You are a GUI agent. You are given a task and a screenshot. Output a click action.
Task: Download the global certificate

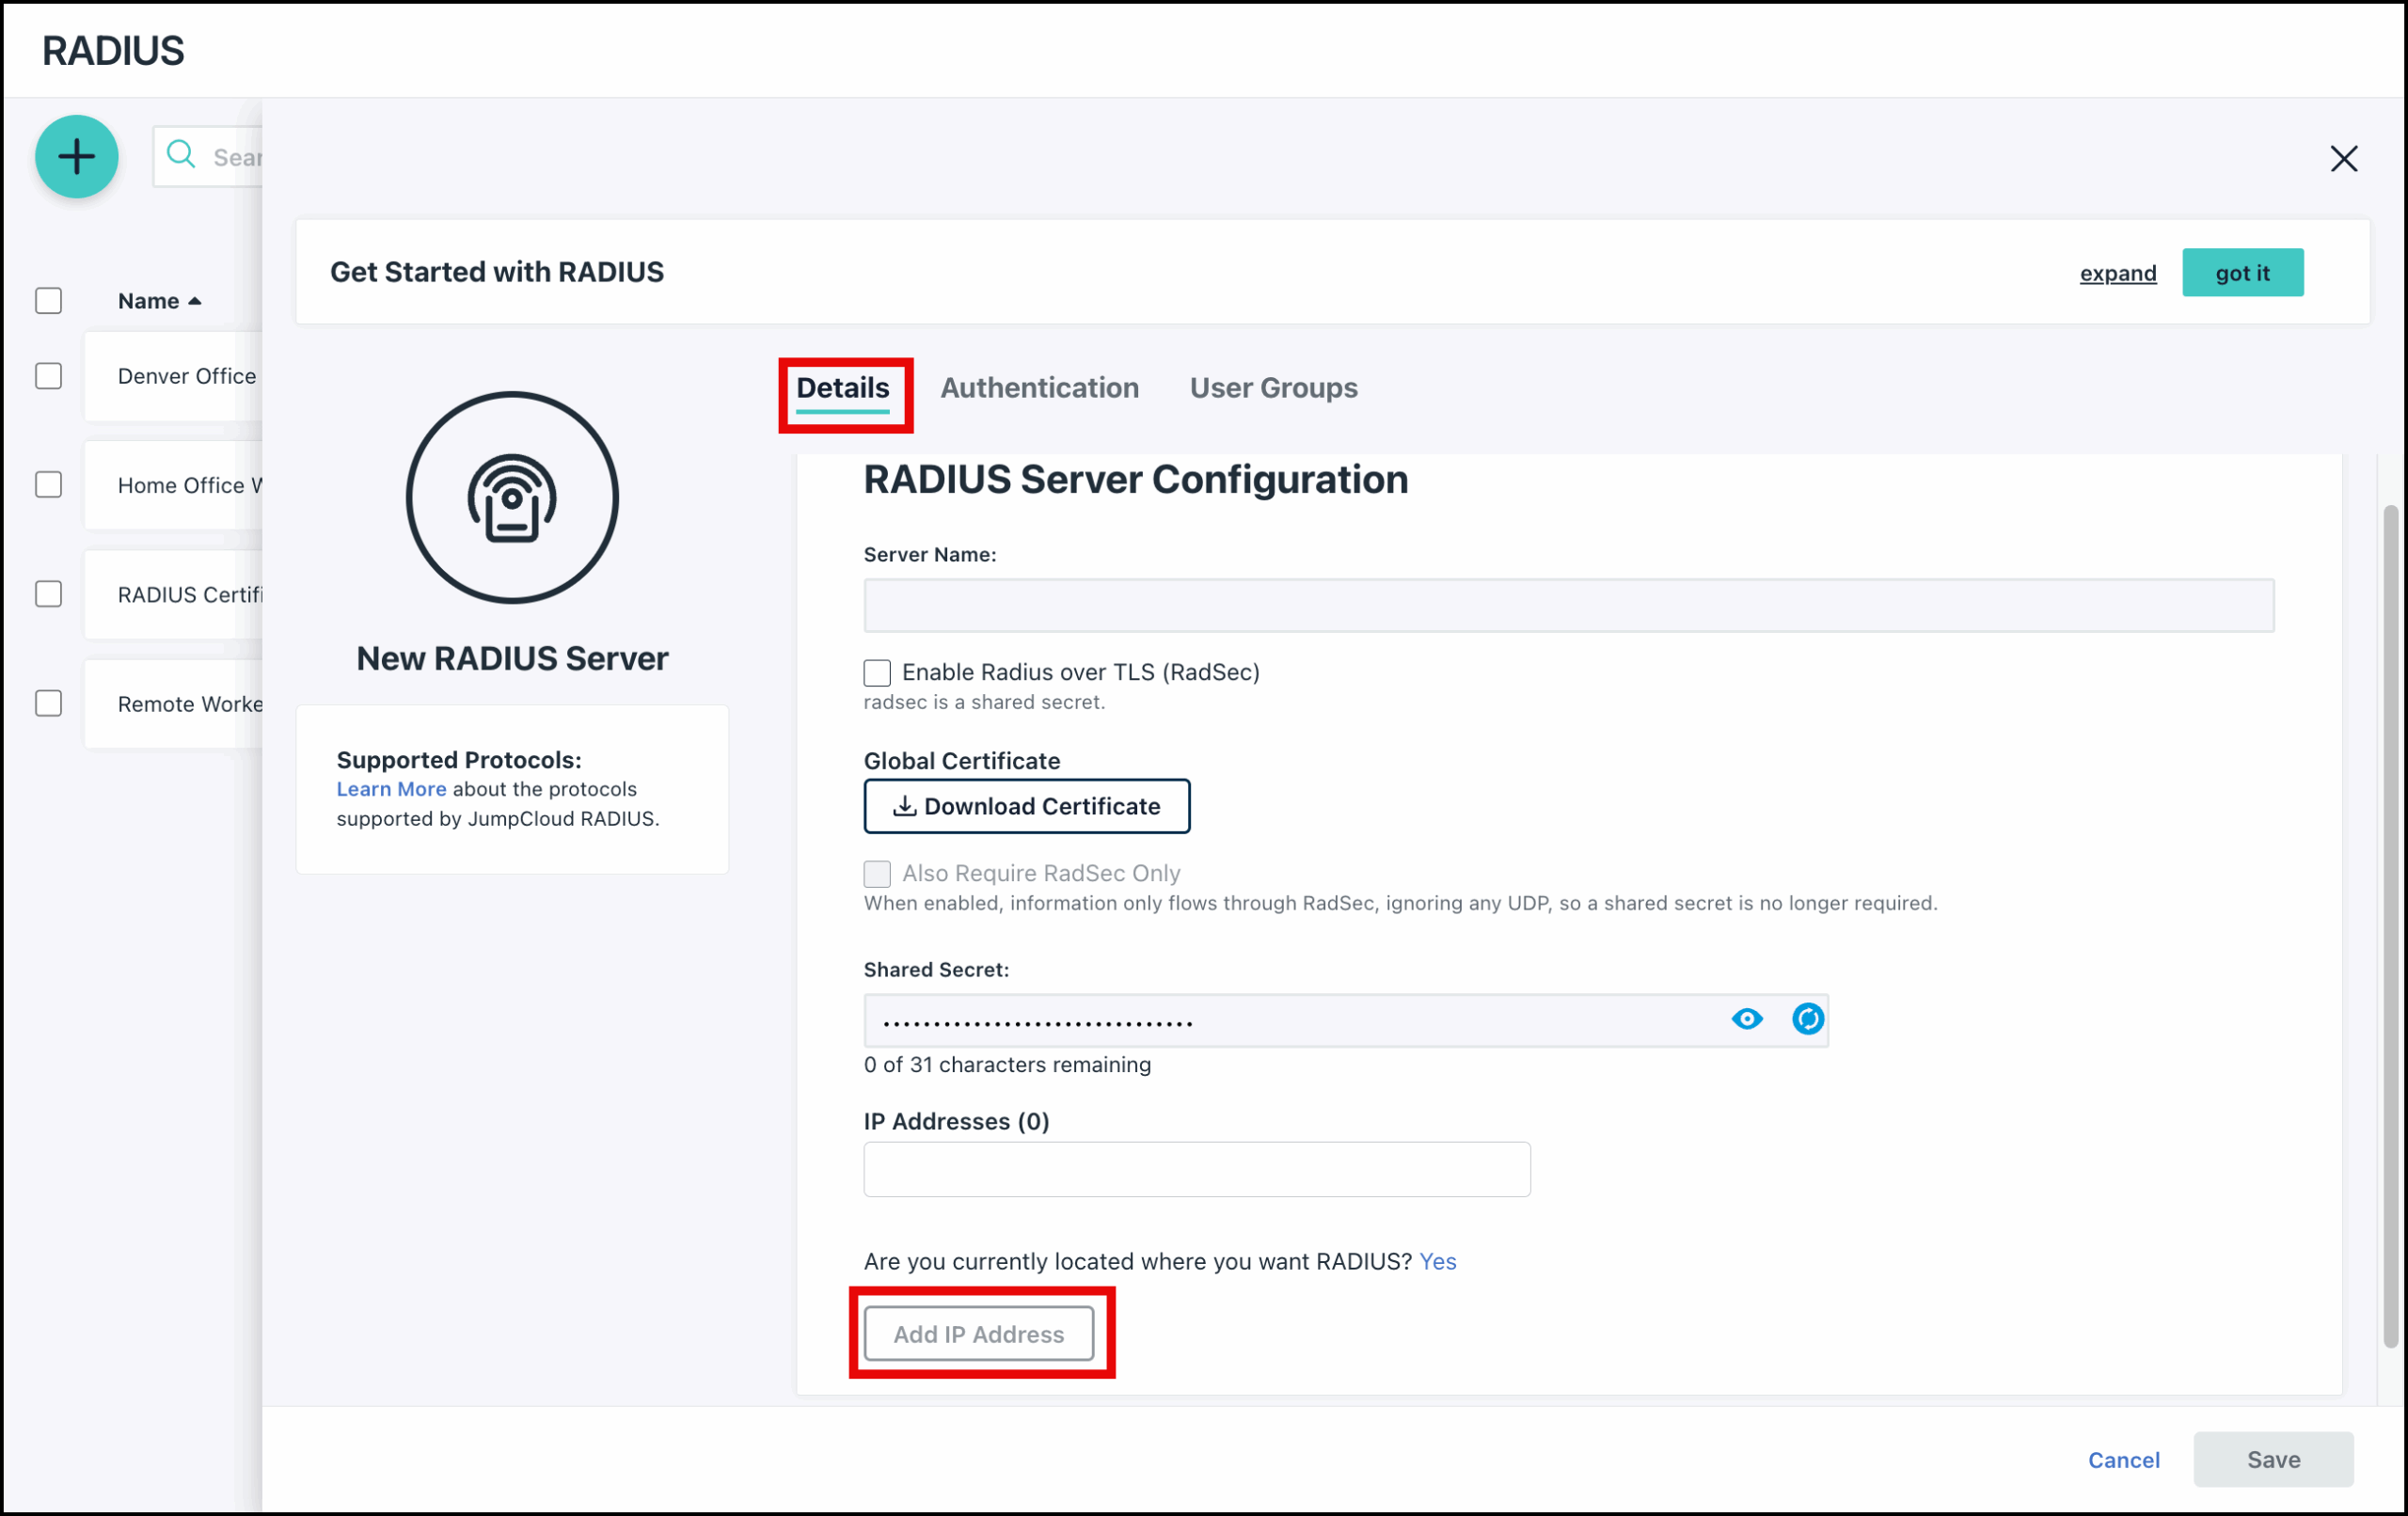pos(1026,806)
